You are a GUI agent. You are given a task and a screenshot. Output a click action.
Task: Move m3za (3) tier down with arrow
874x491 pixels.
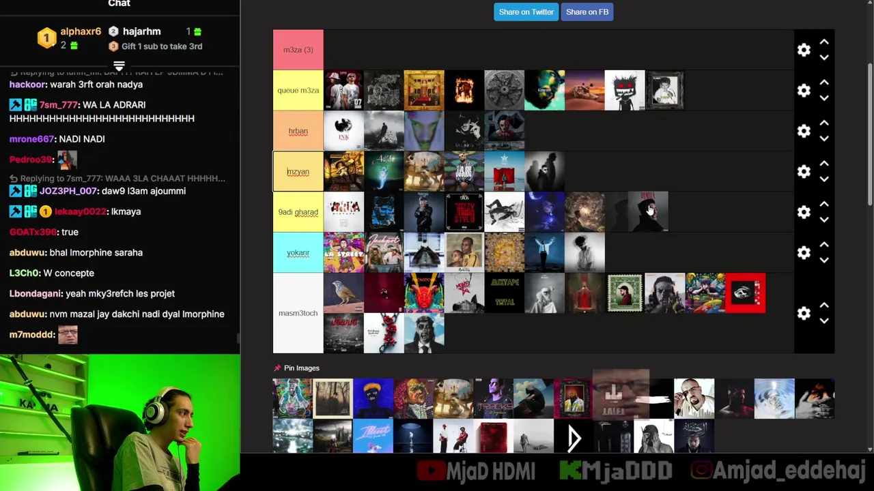pyautogui.click(x=824, y=57)
